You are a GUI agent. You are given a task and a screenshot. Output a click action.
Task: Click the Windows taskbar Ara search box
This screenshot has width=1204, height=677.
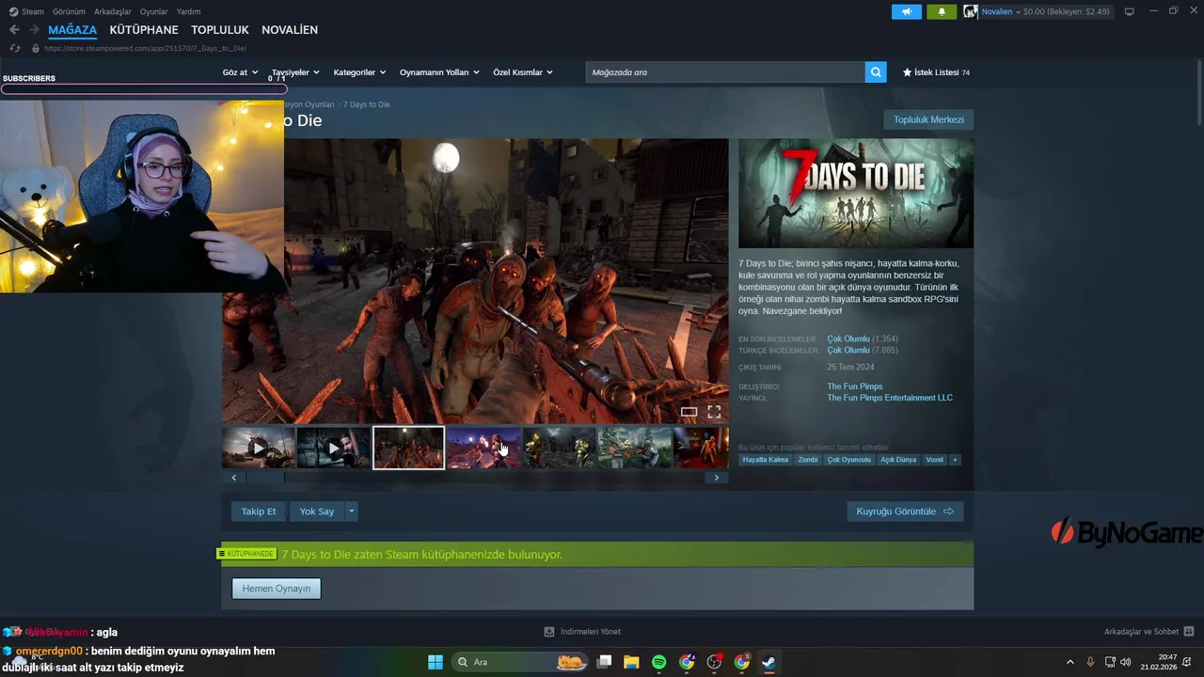520,662
